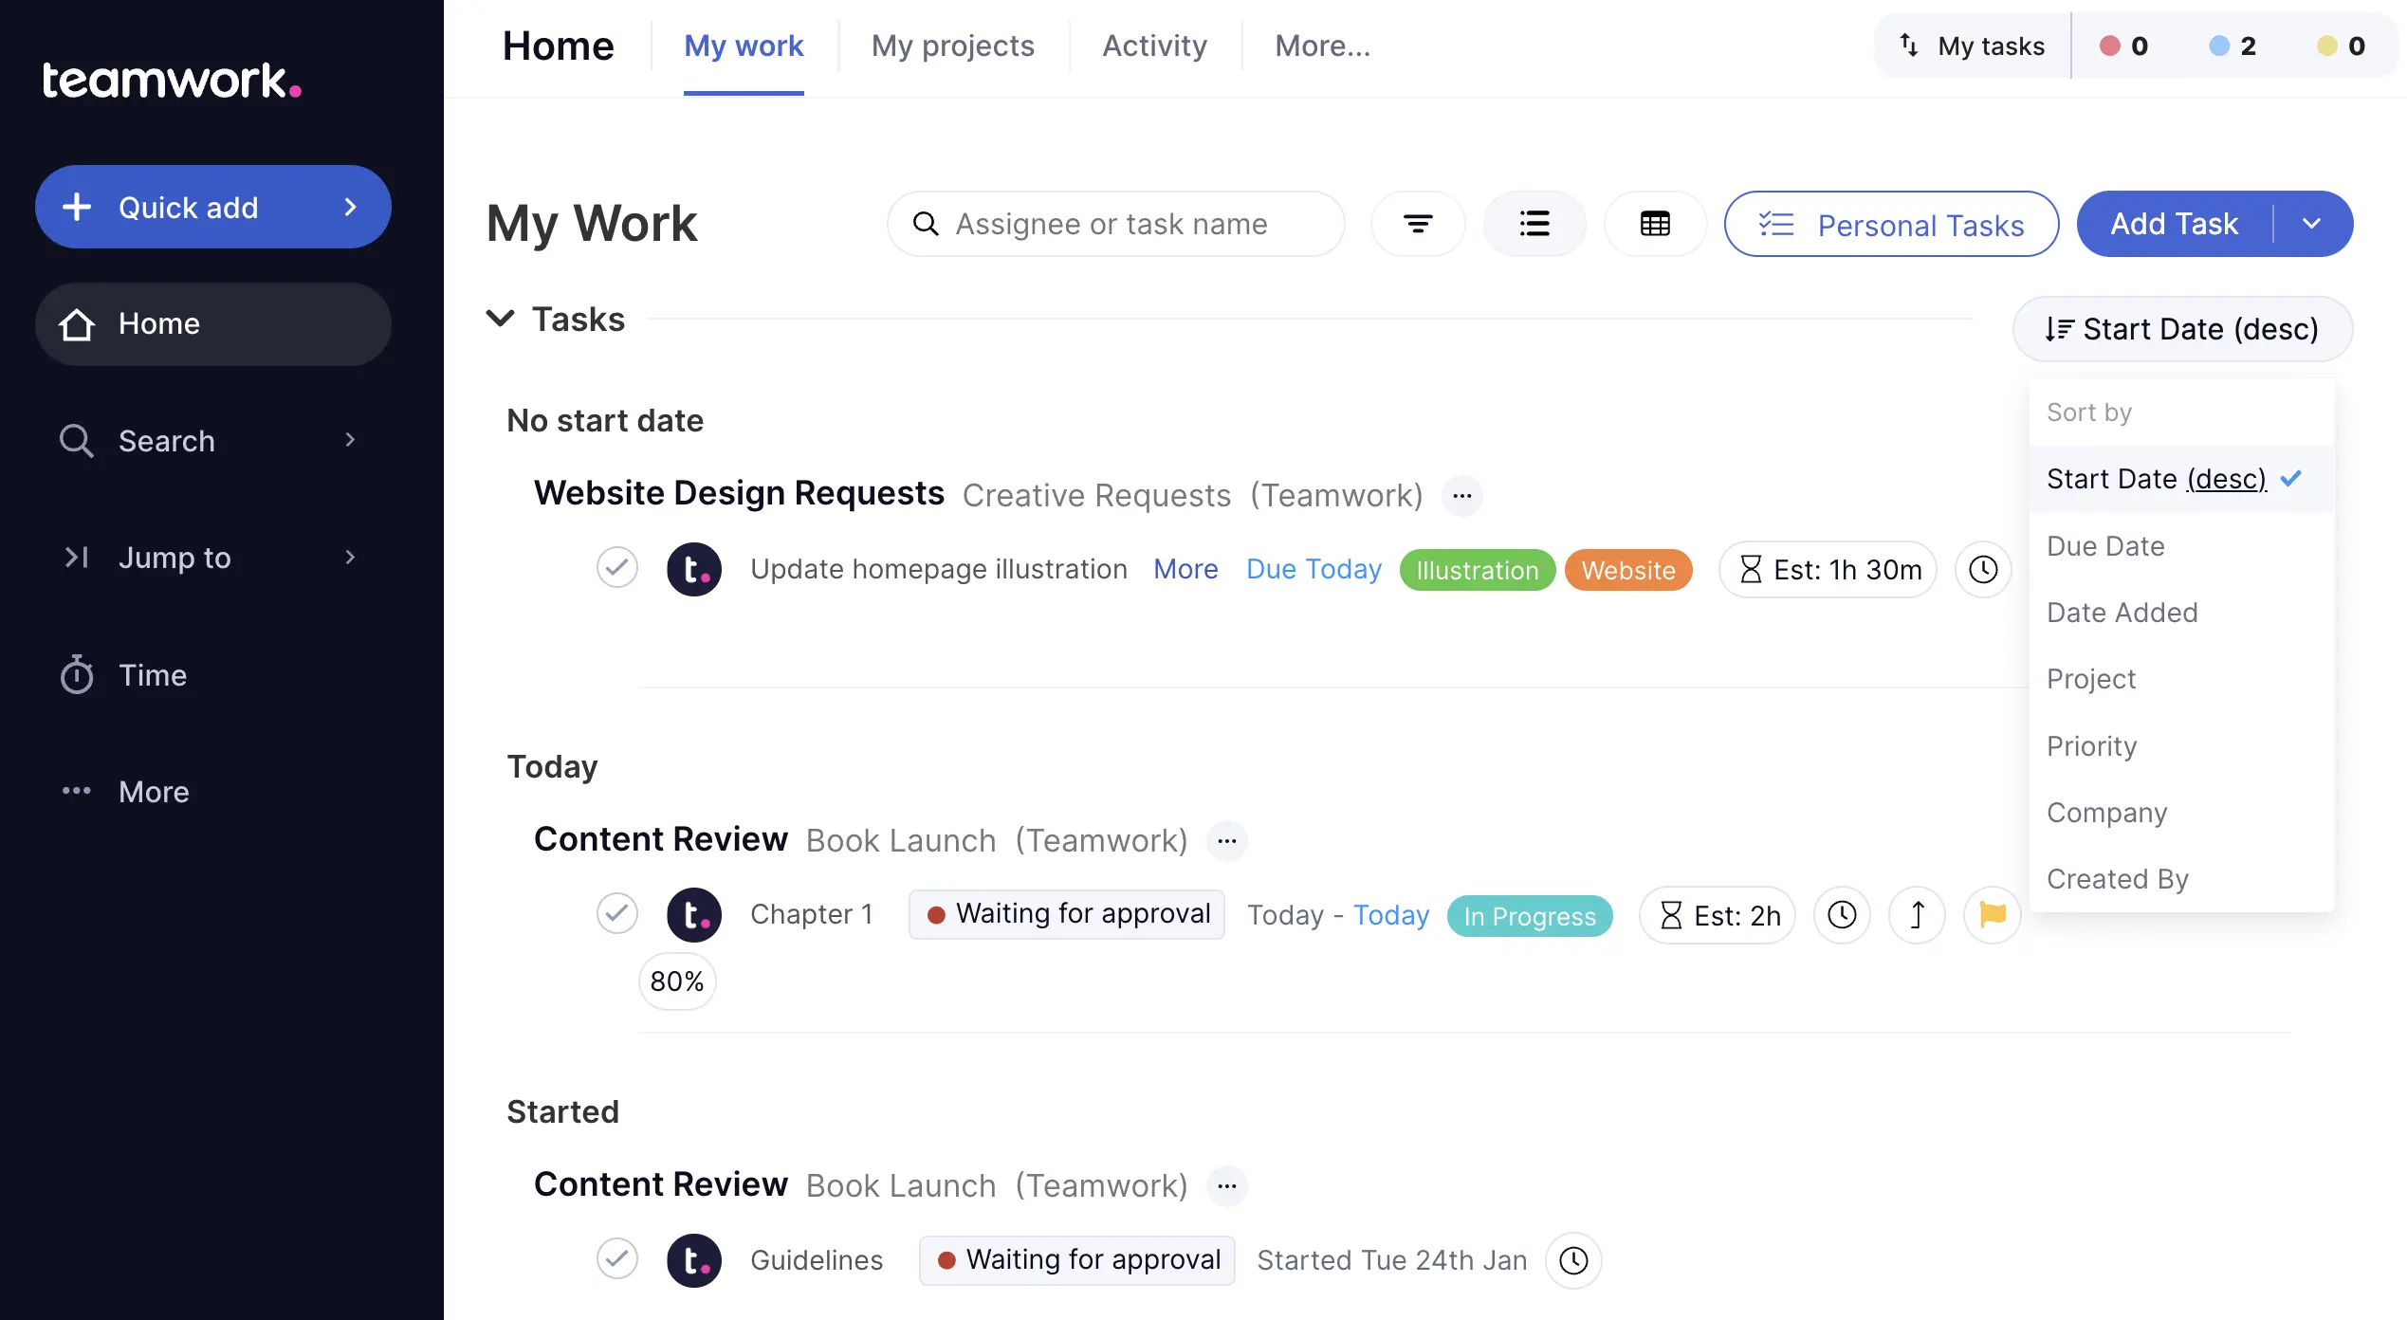Sort by Due Date option
Viewport: 2407px width, 1320px height.
pos(2105,545)
